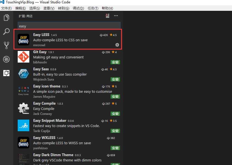Click publisher name James Maguire
232x165 pixels.
[44, 97]
